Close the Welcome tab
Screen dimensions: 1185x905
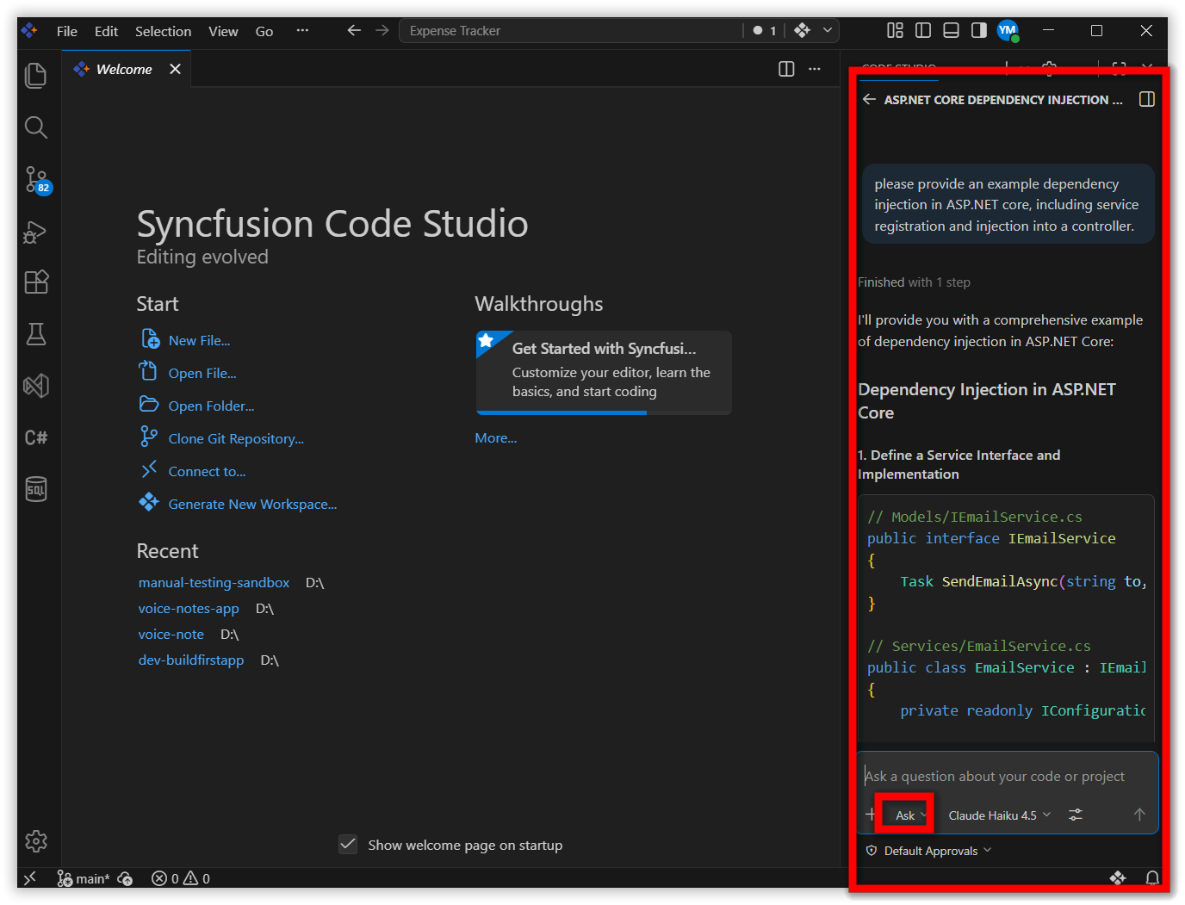[x=175, y=69]
